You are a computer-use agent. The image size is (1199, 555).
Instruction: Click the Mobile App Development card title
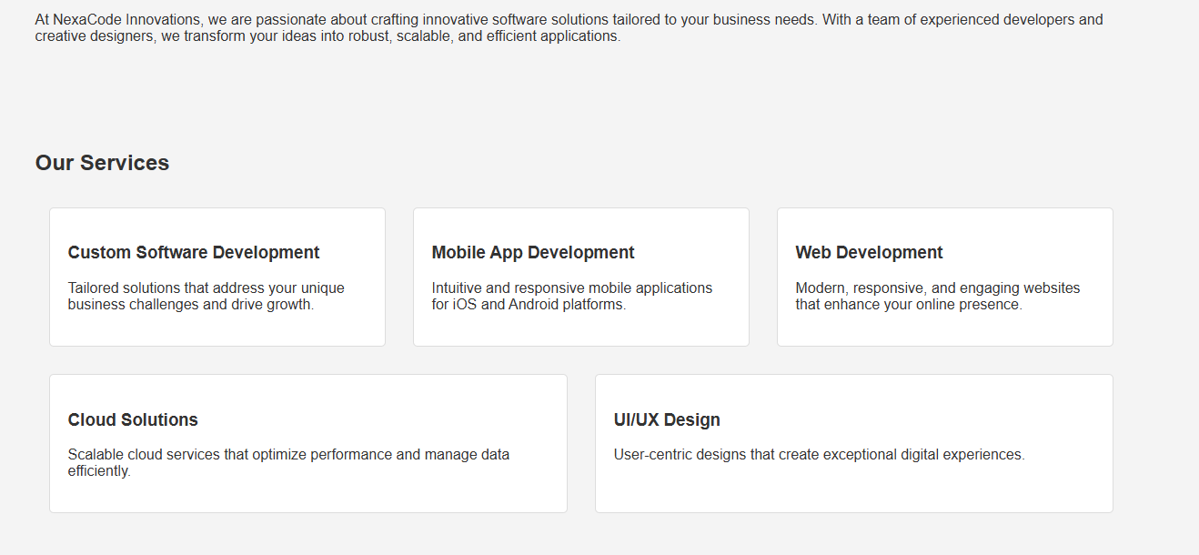(533, 253)
